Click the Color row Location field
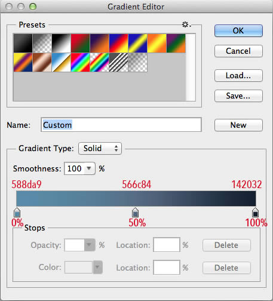Image resolution: width=273 pixels, height=301 pixels. coord(167,268)
